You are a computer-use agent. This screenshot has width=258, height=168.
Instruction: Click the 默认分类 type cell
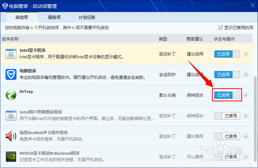point(168,95)
